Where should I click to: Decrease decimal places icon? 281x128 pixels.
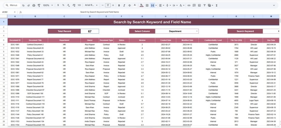[x=68, y=5]
